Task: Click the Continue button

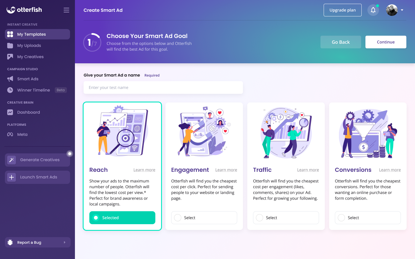Action: [x=386, y=42]
